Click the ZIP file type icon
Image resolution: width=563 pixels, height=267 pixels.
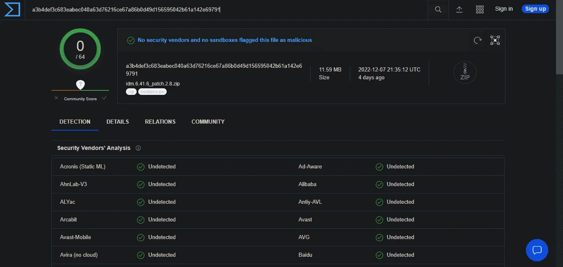[465, 73]
